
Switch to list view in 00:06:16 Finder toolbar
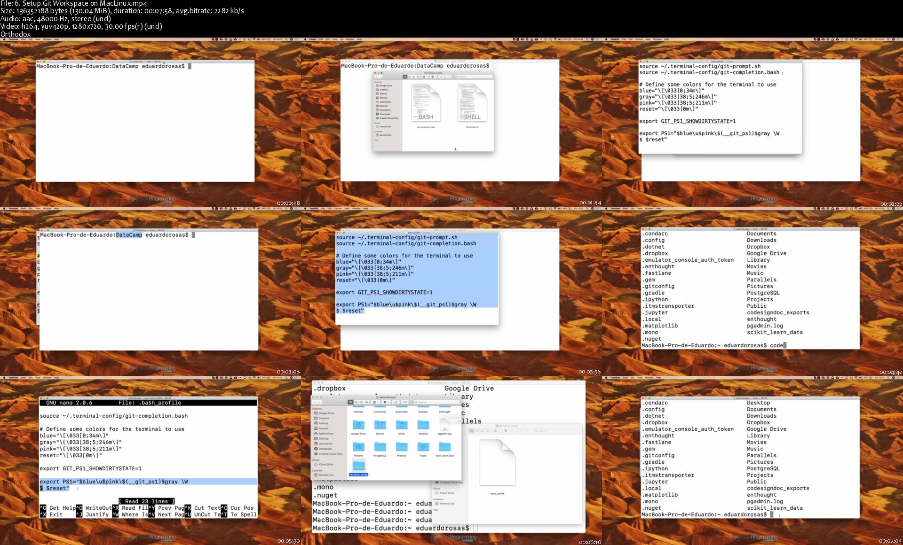pyautogui.click(x=356, y=402)
